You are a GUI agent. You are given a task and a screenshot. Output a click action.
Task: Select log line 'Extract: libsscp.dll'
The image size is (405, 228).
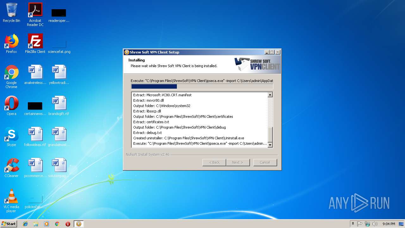click(147, 111)
